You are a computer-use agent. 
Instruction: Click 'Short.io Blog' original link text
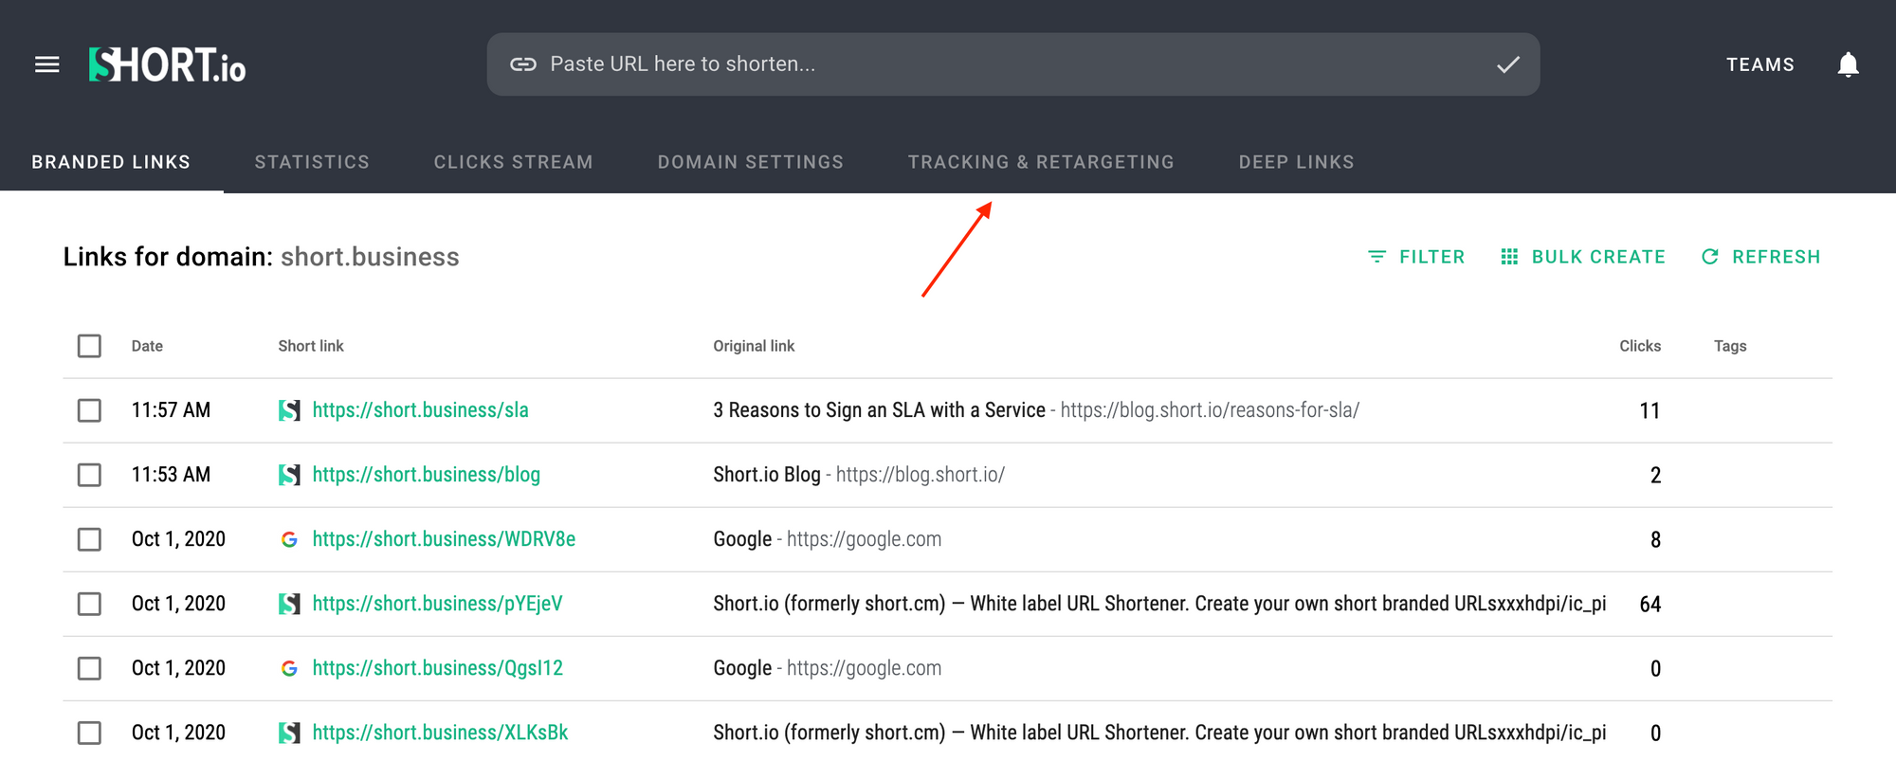click(767, 475)
